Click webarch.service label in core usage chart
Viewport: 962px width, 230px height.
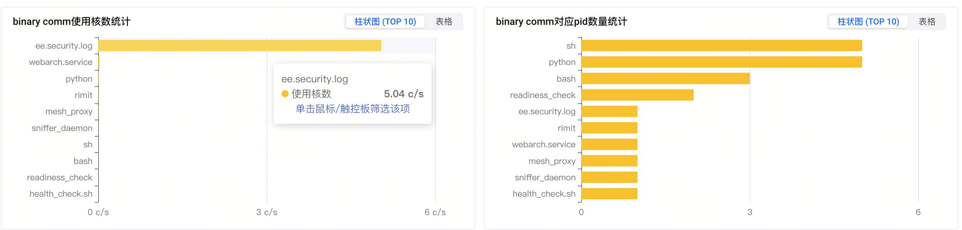[60, 62]
